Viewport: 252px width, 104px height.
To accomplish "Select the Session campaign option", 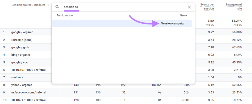I will pos(121,23).
